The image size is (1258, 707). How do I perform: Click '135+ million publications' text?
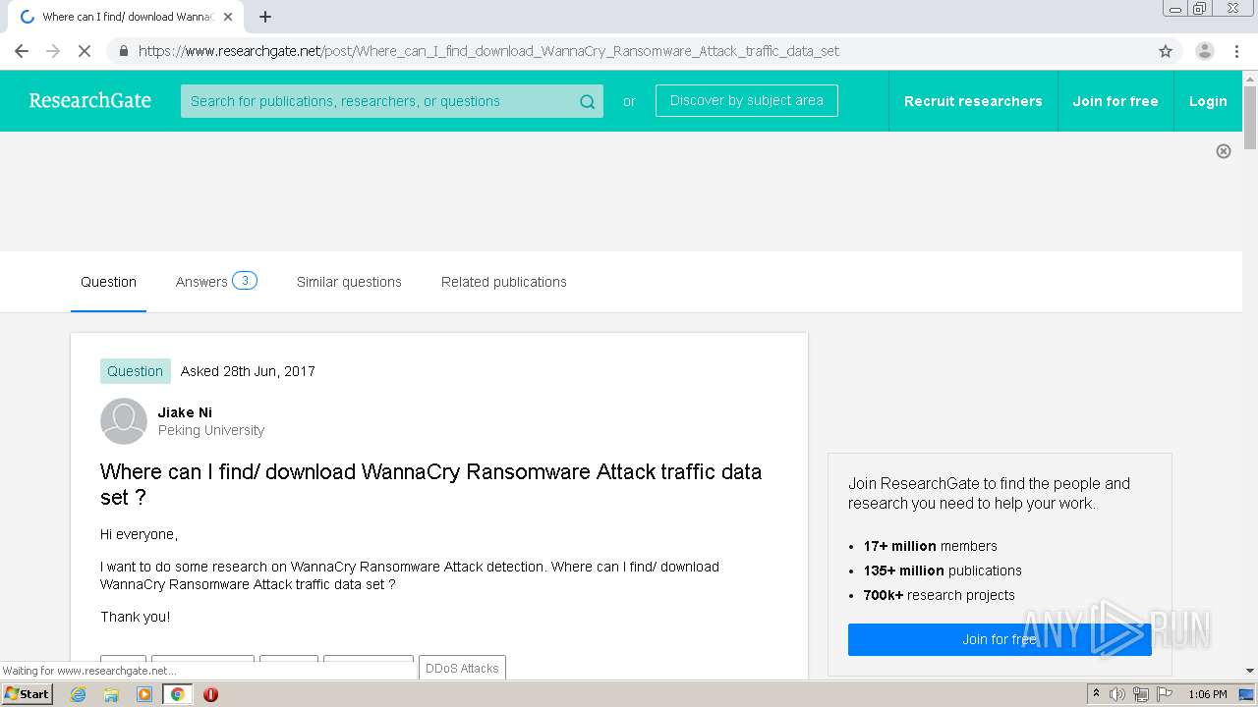click(943, 571)
